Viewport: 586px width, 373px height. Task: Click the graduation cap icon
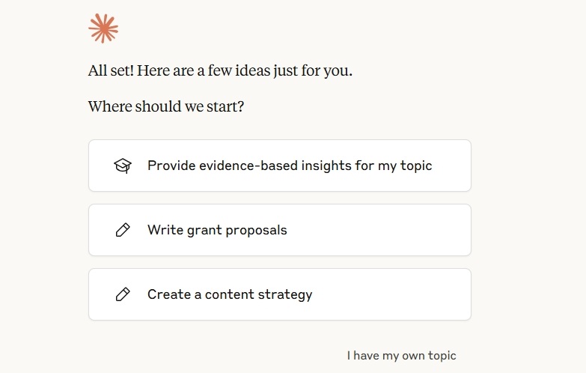123,166
